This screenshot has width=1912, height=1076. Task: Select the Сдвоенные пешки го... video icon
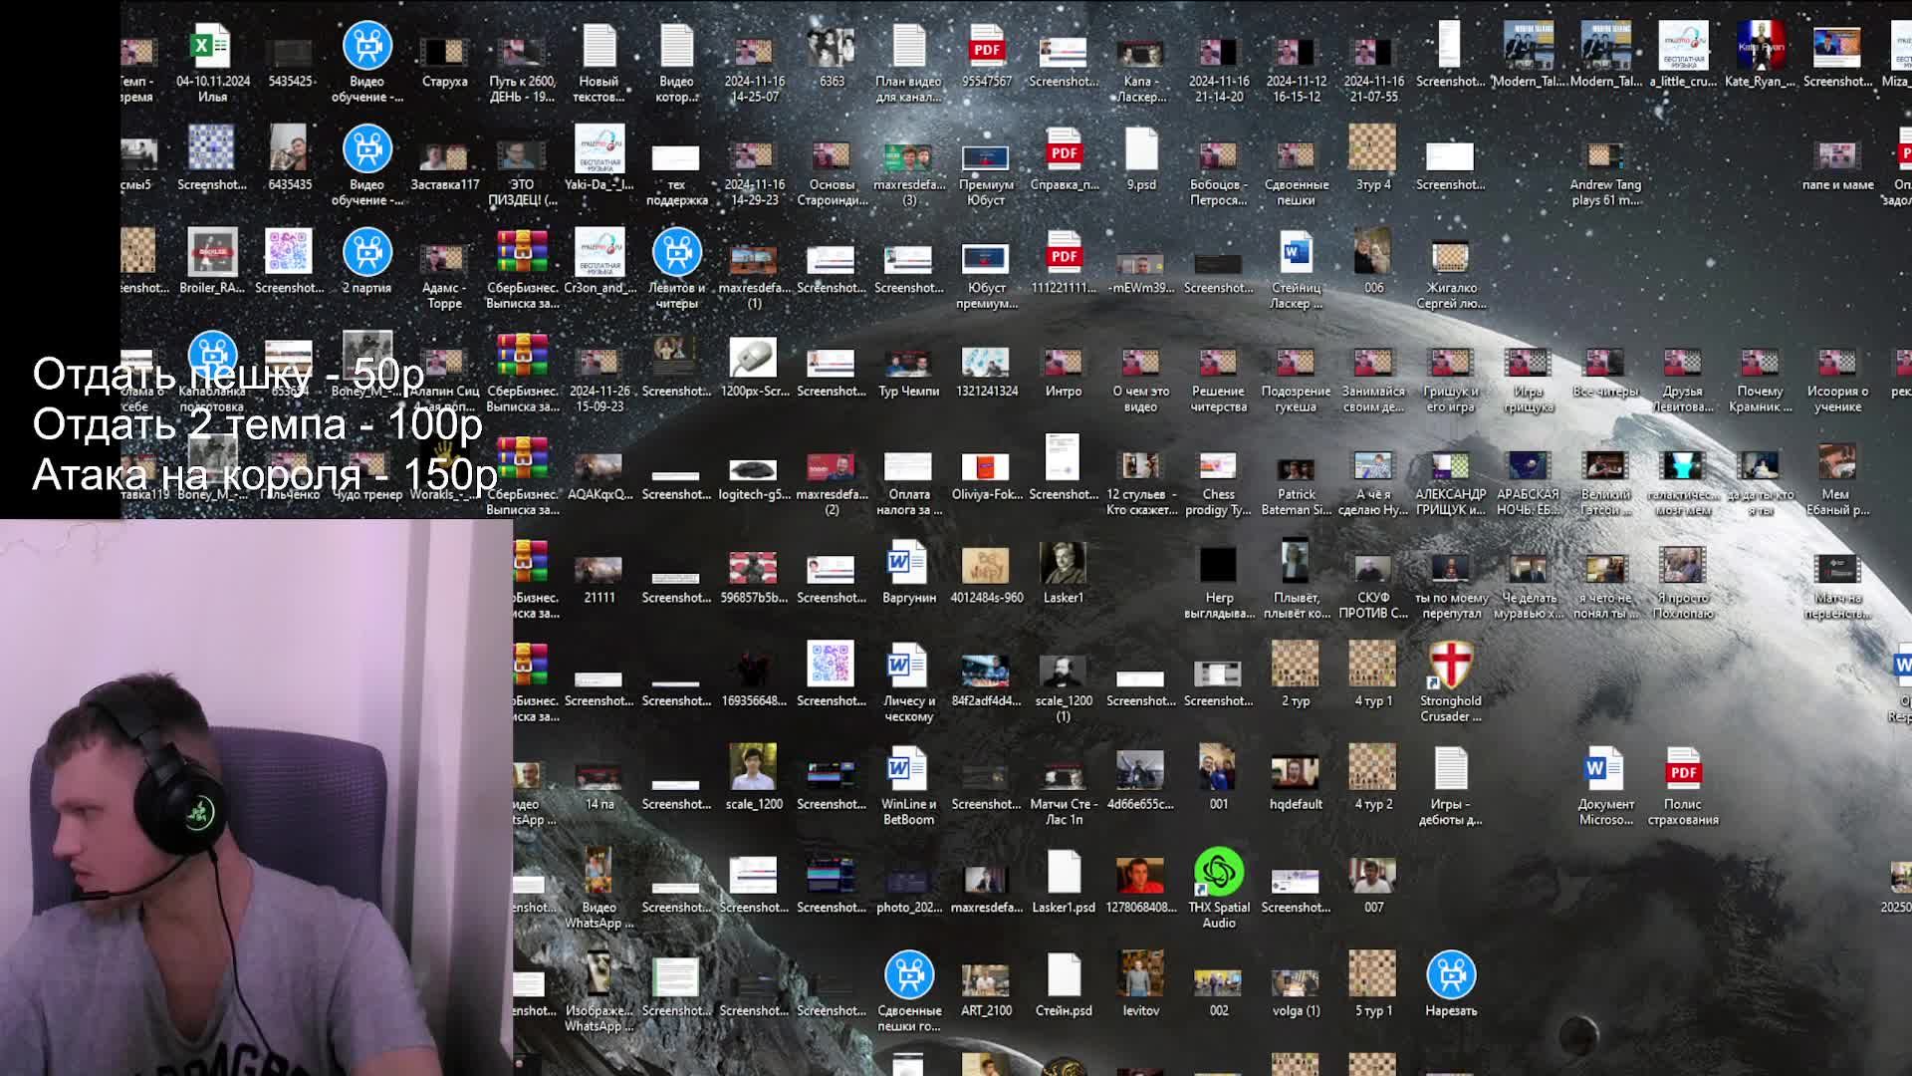(907, 975)
